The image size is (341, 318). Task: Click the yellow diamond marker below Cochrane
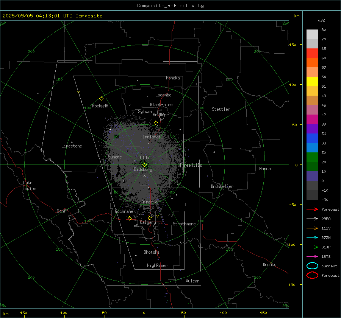(130, 218)
